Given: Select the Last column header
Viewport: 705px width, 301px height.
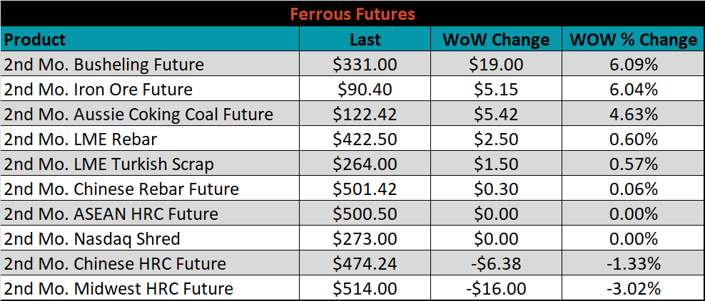Looking at the screenshot, I should point(365,39).
